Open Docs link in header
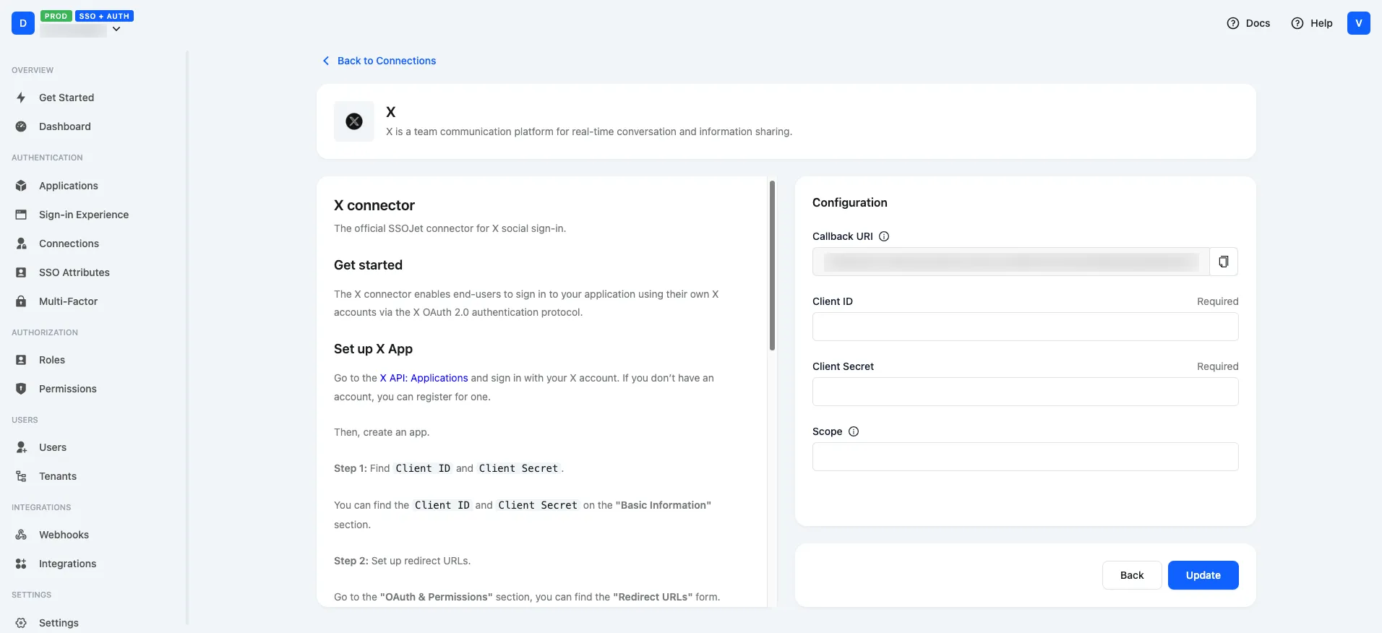Image resolution: width=1382 pixels, height=633 pixels. tap(1258, 23)
